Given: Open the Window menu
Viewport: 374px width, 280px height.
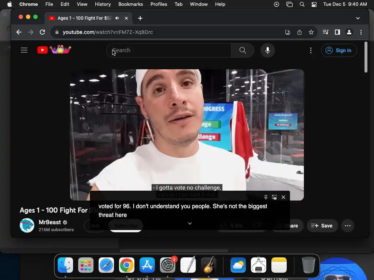Looking at the screenshot, I should (x=199, y=4).
